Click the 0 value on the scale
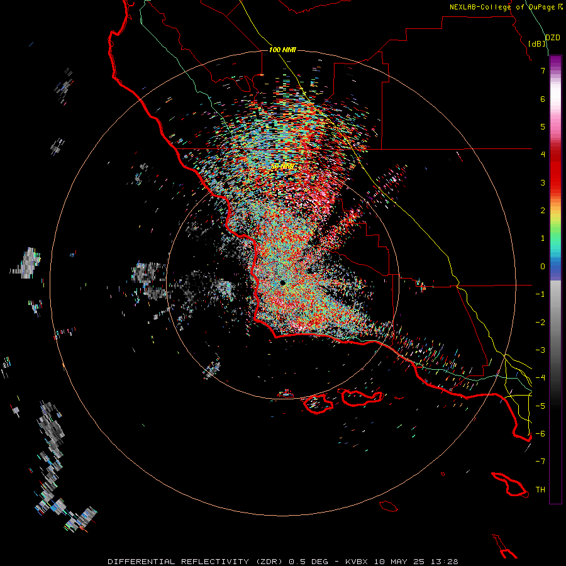Image resolution: width=566 pixels, height=566 pixels. pyautogui.click(x=543, y=267)
